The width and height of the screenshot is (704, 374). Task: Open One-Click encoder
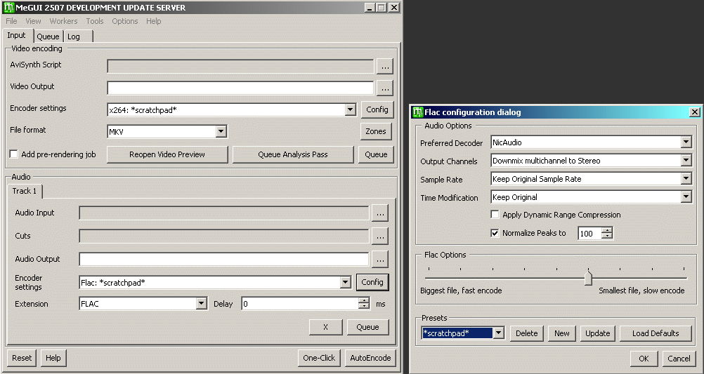point(319,358)
